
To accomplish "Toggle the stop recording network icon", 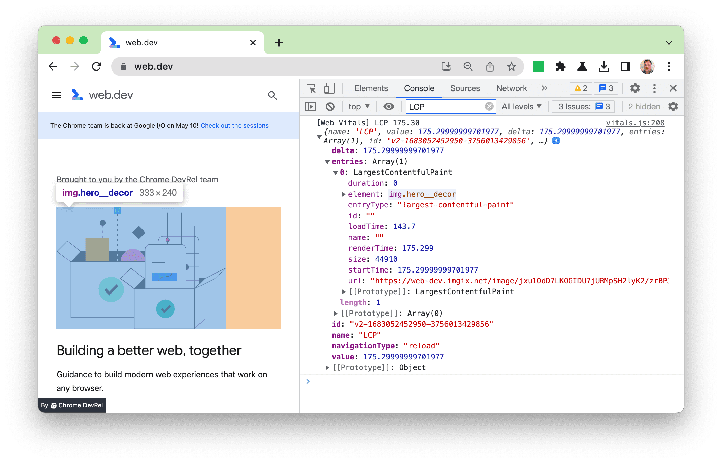I will pos(330,107).
